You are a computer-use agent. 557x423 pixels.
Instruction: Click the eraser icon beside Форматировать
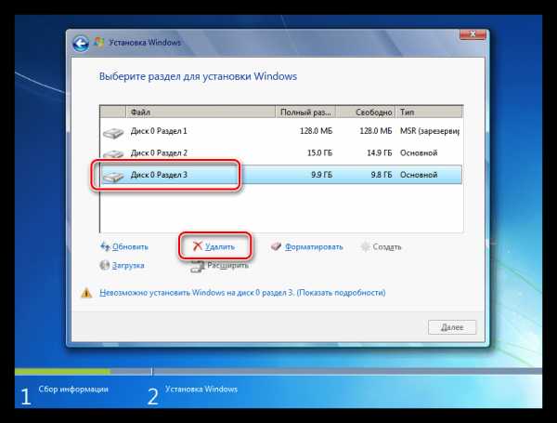pyautogui.click(x=276, y=246)
